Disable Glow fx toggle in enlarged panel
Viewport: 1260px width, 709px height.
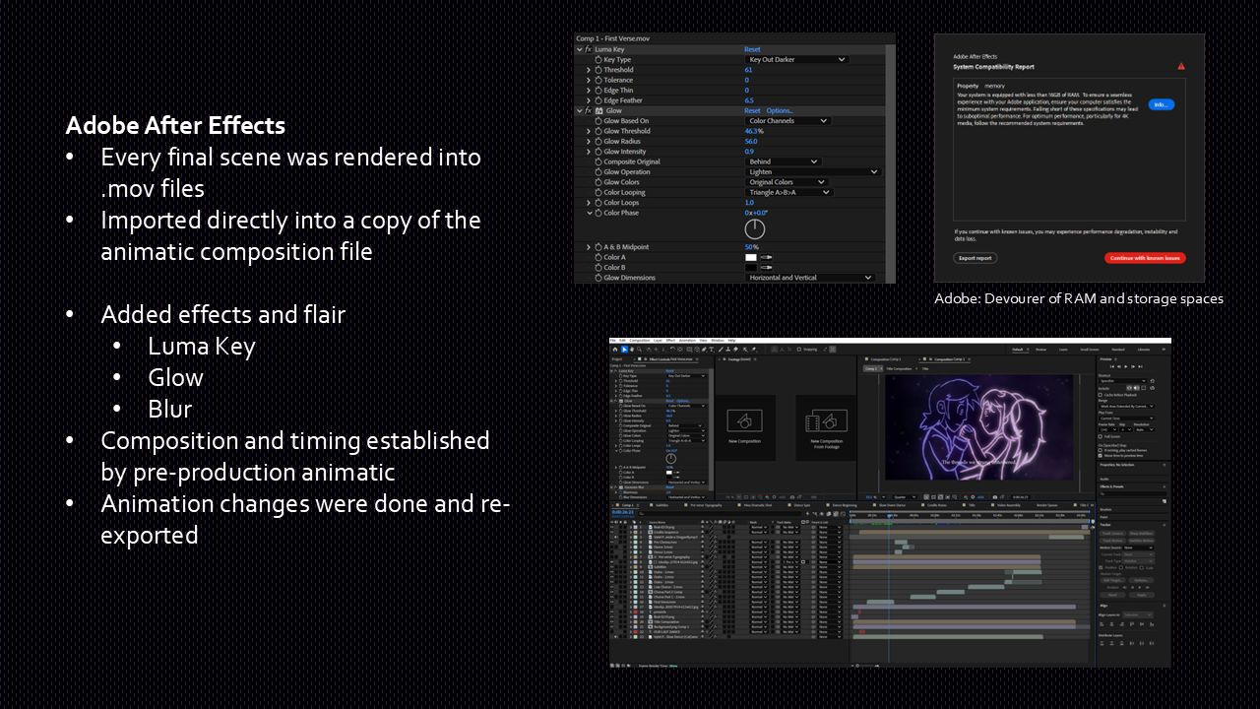click(589, 111)
